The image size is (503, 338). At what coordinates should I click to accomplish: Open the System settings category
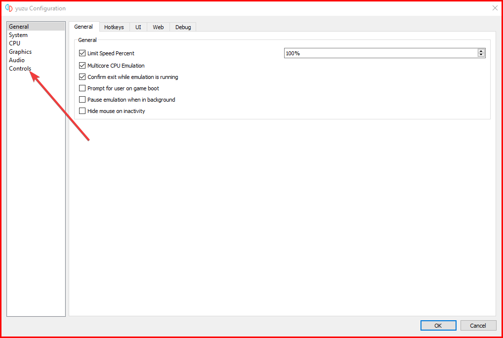(36, 35)
